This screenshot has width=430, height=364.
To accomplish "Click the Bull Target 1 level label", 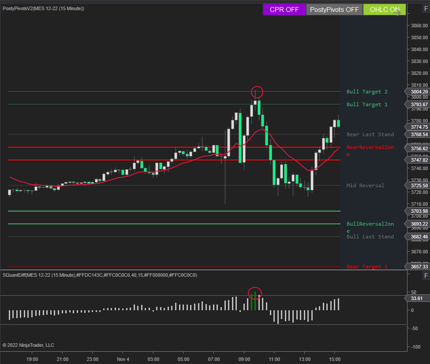I will (367, 104).
